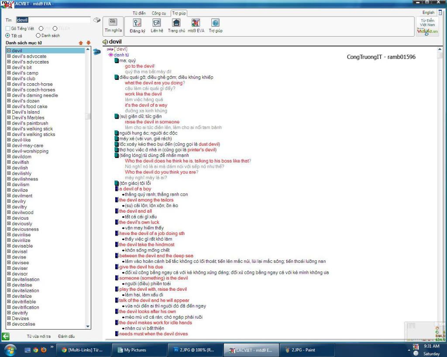The height and width of the screenshot is (357, 447).
Task: Click the eraser icon beside search box
Action: [x=97, y=20]
